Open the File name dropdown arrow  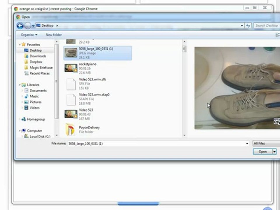click(247, 143)
